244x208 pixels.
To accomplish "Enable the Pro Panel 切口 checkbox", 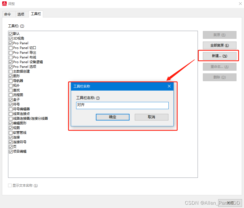I will 11,48.
